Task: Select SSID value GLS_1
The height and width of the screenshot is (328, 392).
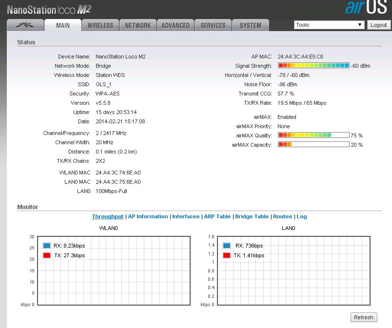Action: (x=103, y=84)
